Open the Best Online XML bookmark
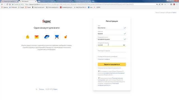Image resolution: width=179 pixels, height=100 pixels. 80,7
